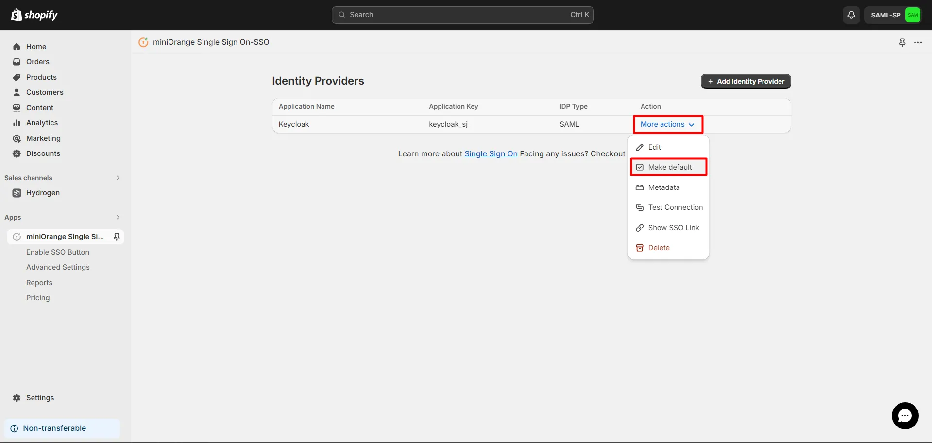This screenshot has width=932, height=443.
Task: Select Make default in actions menu
Action: click(668, 167)
